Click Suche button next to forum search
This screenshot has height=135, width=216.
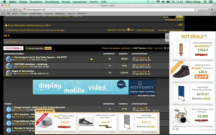coord(48,48)
